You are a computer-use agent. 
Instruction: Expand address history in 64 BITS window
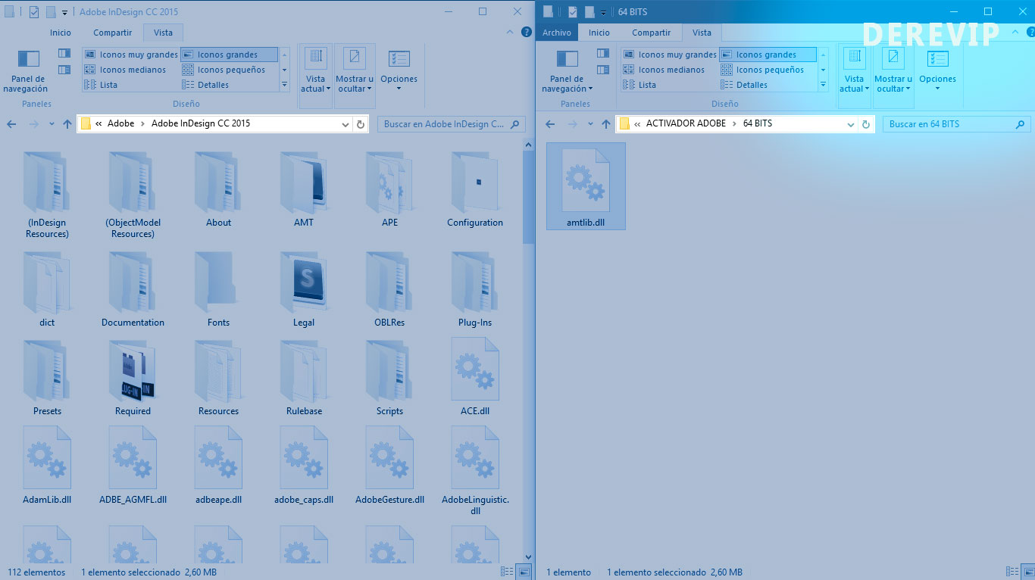click(x=851, y=124)
